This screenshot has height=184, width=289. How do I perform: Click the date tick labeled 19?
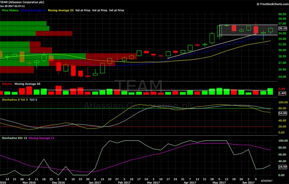coord(234,179)
